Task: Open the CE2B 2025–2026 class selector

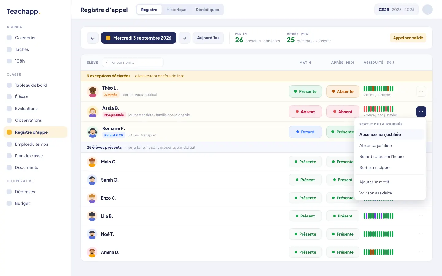Action: [397, 10]
